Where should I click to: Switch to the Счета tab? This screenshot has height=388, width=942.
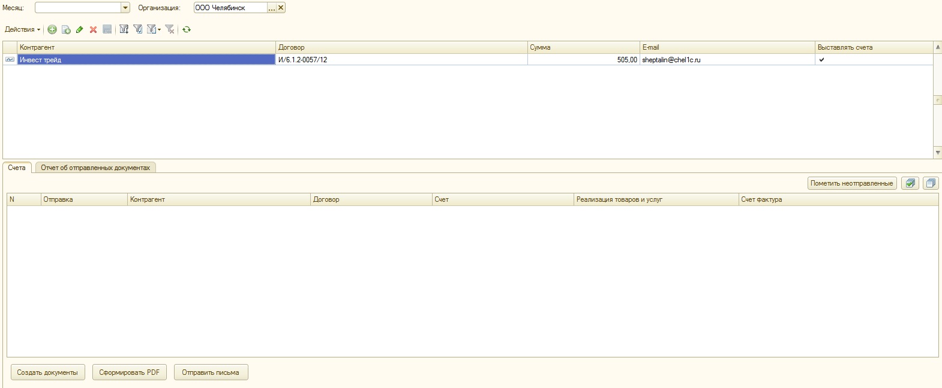(x=17, y=168)
